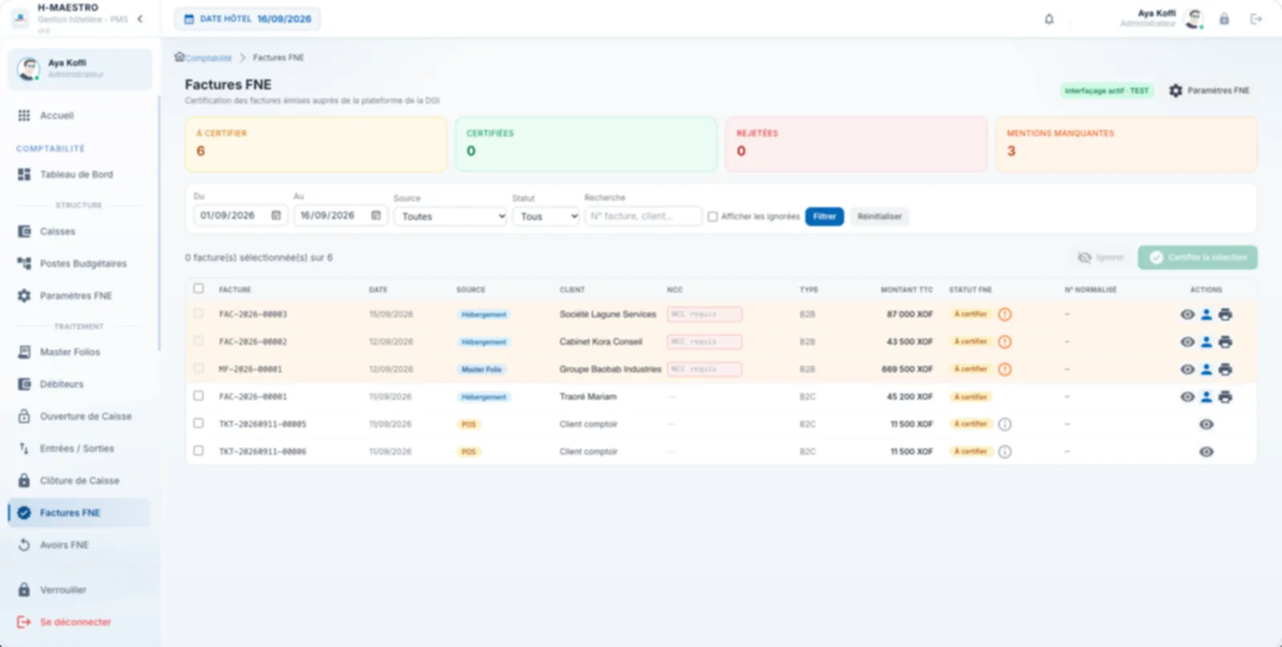Select checkbox for TKT-20260911-00005
This screenshot has height=647, width=1282.
(x=199, y=423)
